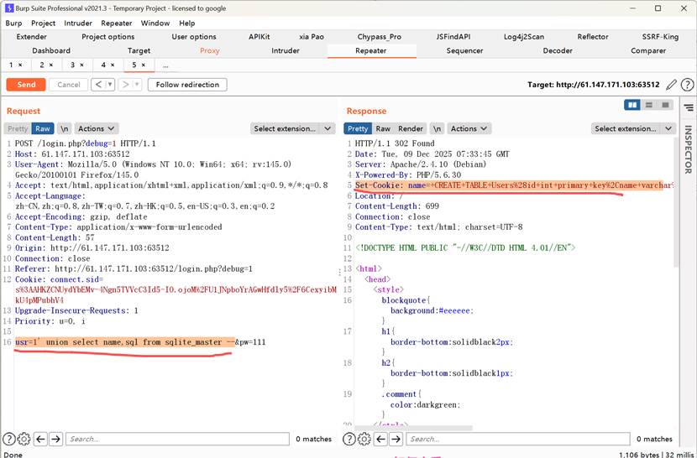This screenshot has width=697, height=458.
Task: Go to next match in request search
Action: [55, 439]
